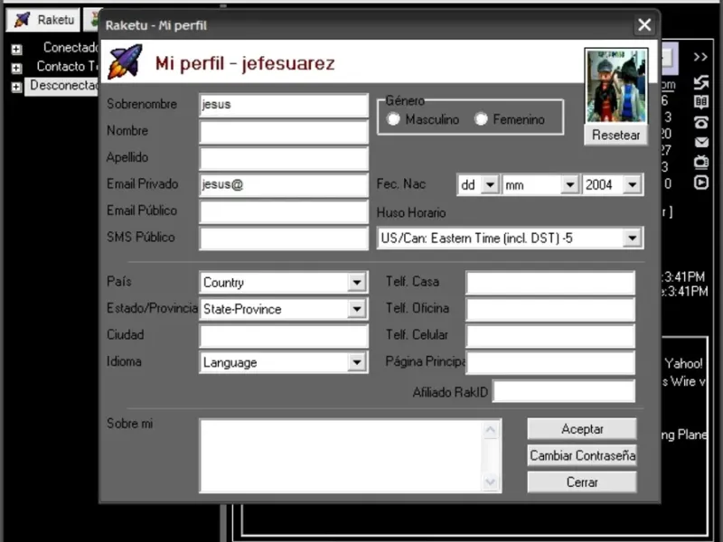Screen dimensions: 723x542
Task: Click the Nombre input field
Action: click(x=284, y=131)
